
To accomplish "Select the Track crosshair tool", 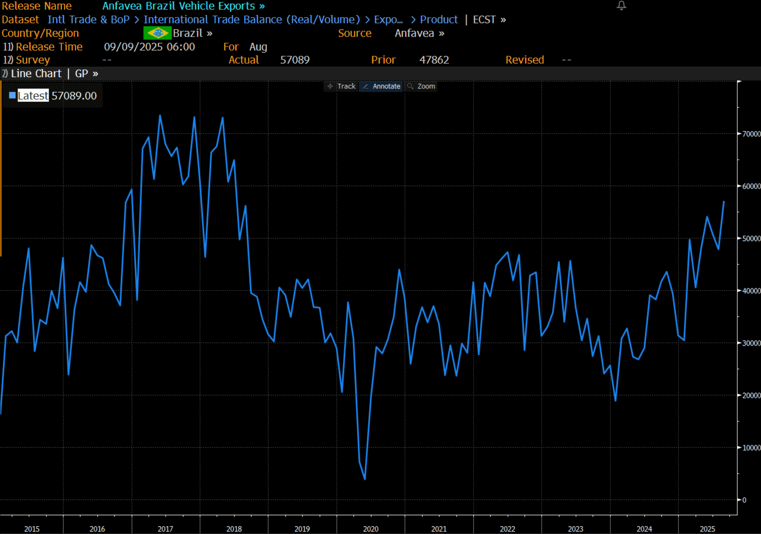I will pyautogui.click(x=341, y=86).
